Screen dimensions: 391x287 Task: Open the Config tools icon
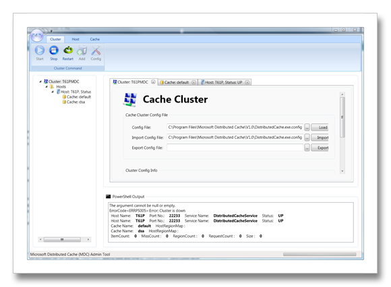point(96,51)
